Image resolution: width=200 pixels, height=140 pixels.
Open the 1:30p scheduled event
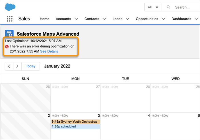pyautogui.click(x=75, y=127)
